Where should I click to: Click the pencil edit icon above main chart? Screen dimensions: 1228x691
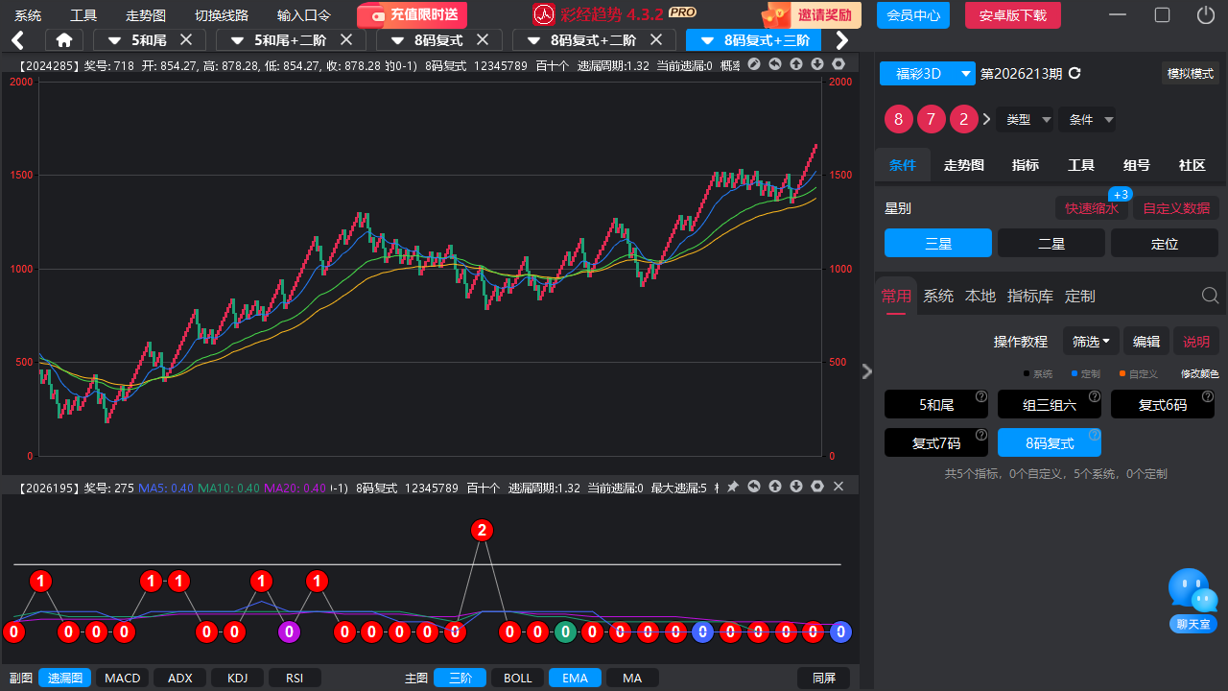click(x=754, y=64)
